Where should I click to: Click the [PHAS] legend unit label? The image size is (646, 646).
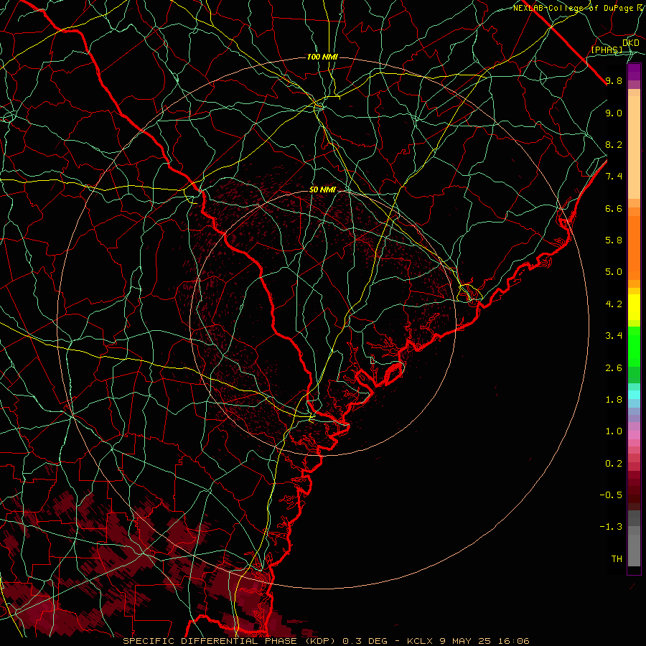coord(607,50)
